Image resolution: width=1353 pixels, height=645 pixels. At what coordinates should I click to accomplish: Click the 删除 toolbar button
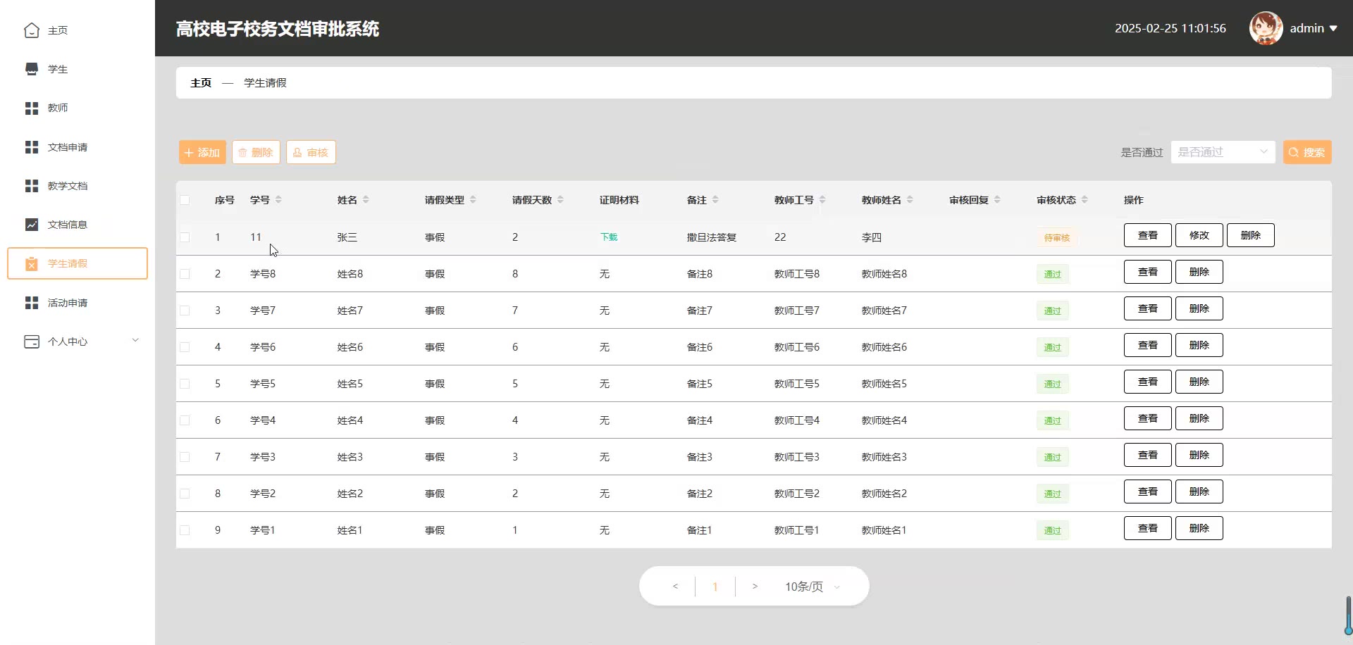click(256, 152)
